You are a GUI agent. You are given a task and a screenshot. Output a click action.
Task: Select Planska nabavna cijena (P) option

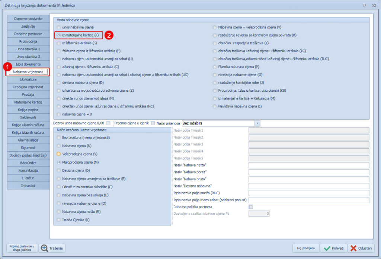coord(215,67)
